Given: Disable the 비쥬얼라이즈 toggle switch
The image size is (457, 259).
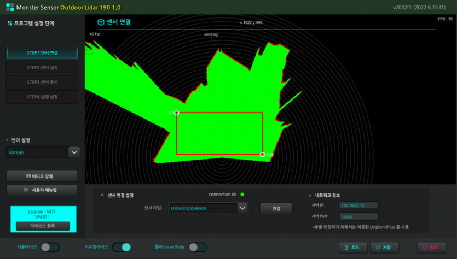Looking at the screenshot, I should [122, 247].
